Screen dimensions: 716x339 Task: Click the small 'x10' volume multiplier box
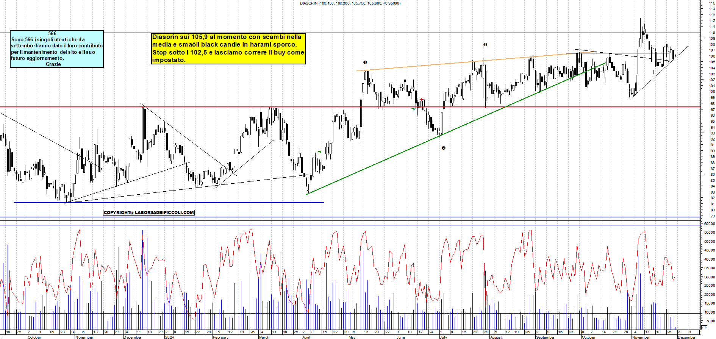[x=704, y=327]
